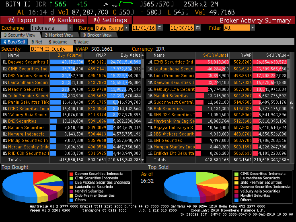Select the Value view option

tap(81, 41)
